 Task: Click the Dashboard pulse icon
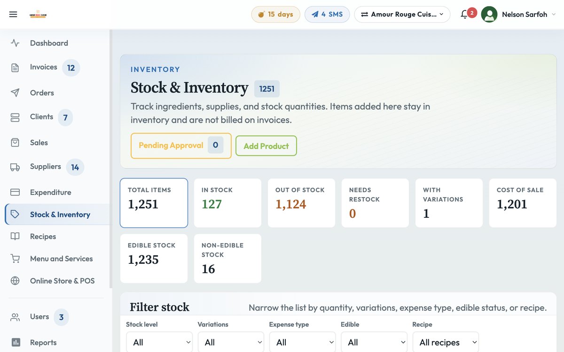(15, 43)
